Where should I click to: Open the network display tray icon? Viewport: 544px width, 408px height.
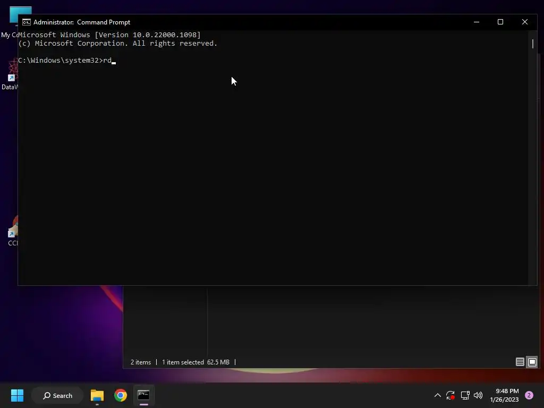pyautogui.click(x=465, y=395)
